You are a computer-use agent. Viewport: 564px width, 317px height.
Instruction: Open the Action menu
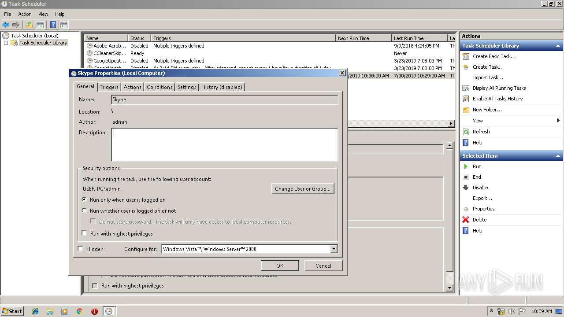(x=25, y=14)
